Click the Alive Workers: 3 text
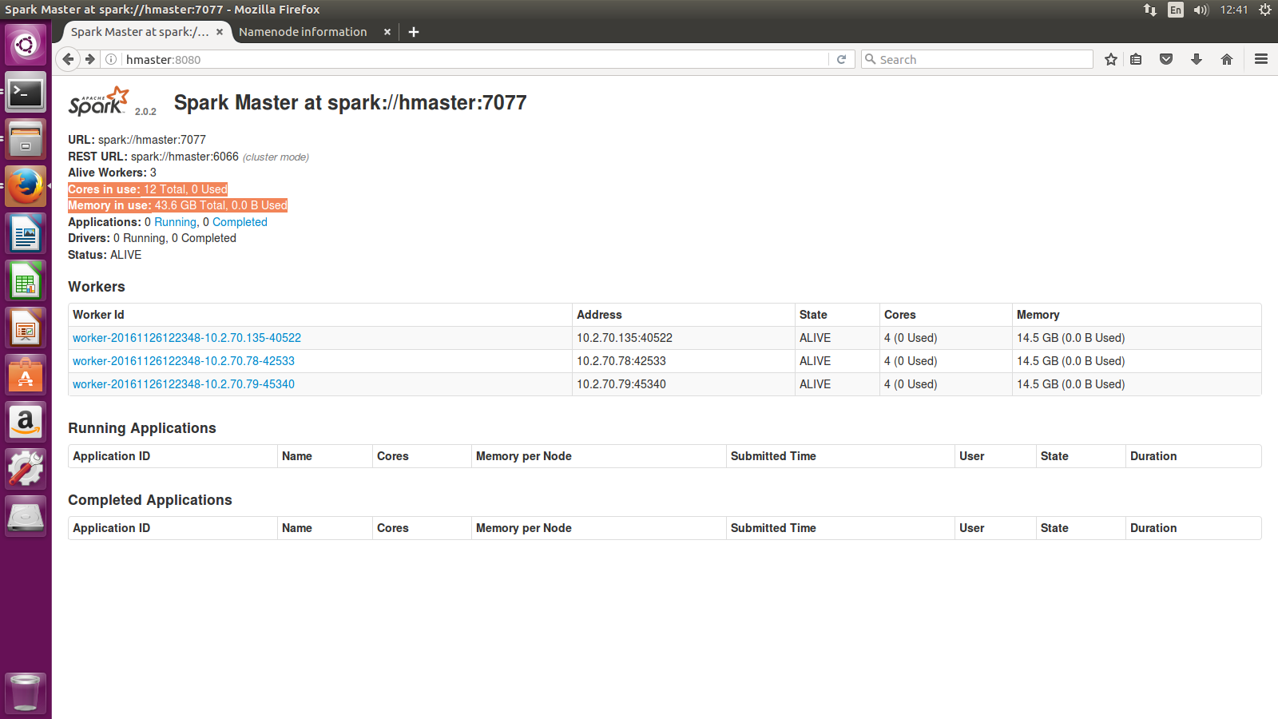1278x719 pixels. (112, 173)
